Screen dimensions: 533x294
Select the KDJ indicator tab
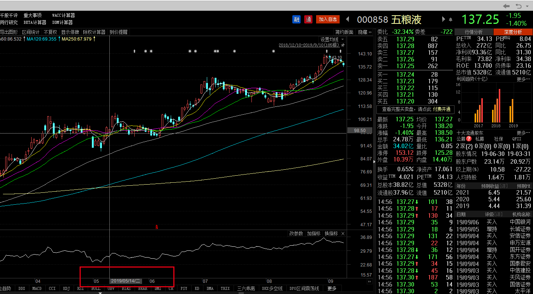(67, 288)
